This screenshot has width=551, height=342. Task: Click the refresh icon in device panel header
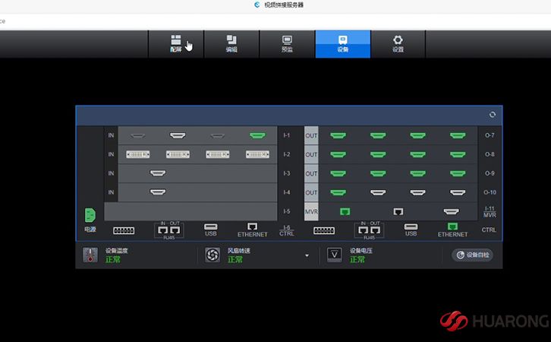tap(493, 115)
